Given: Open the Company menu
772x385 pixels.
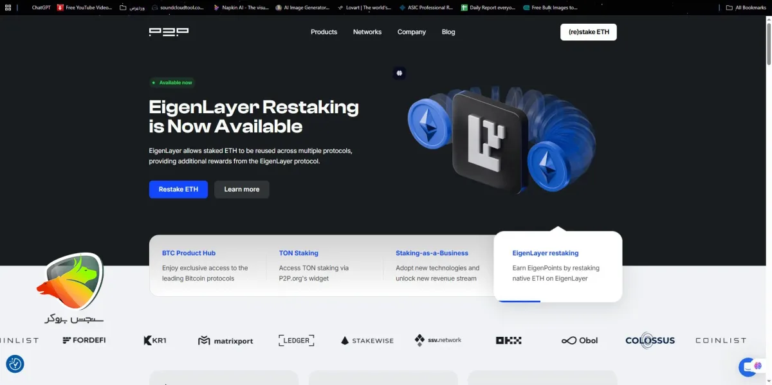Looking at the screenshot, I should [412, 32].
